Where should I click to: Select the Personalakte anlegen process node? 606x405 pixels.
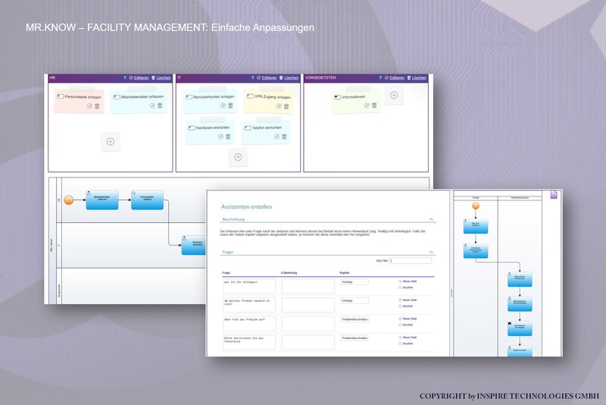(x=147, y=200)
